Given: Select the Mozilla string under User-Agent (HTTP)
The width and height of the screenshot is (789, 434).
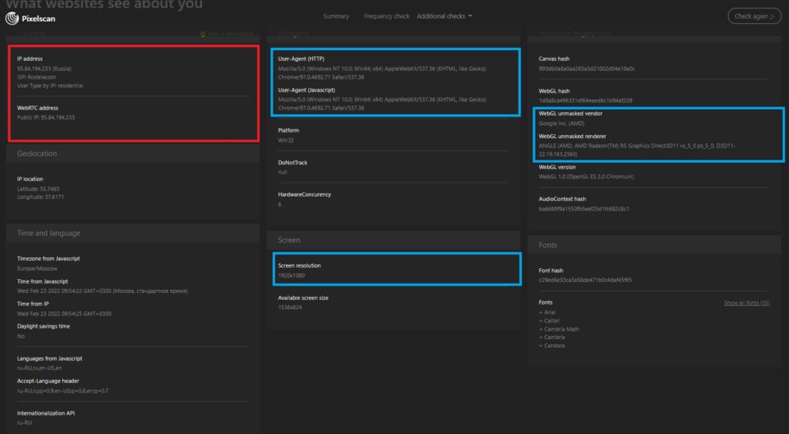Looking at the screenshot, I should click(x=382, y=73).
